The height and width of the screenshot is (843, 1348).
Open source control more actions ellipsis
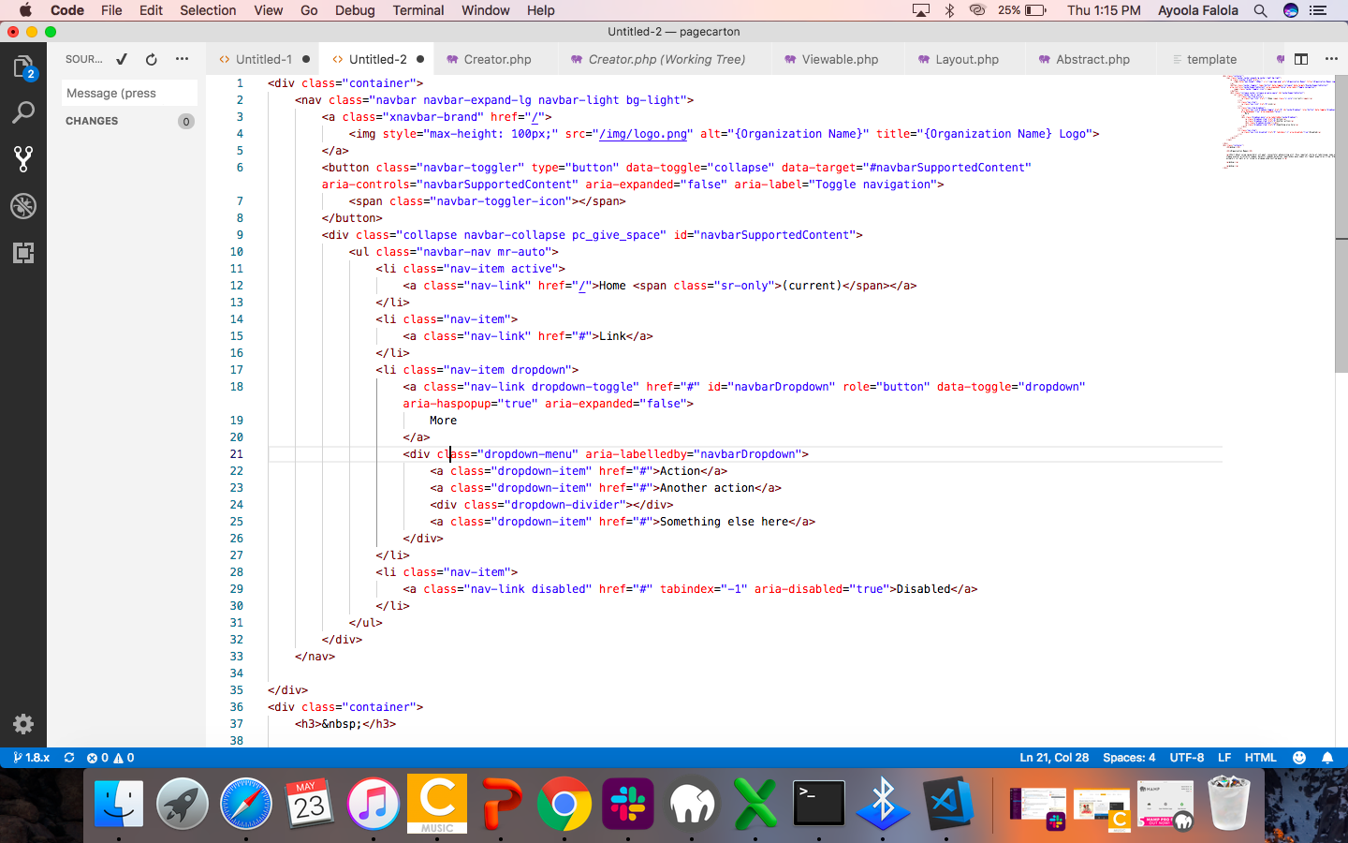182,59
